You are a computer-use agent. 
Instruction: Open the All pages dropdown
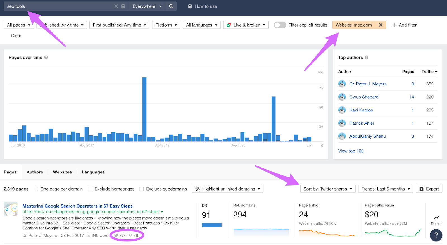(19, 25)
